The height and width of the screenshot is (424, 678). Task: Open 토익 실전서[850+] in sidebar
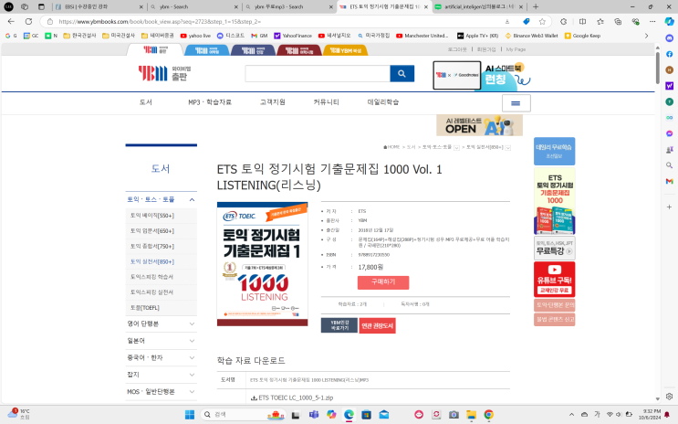click(x=152, y=261)
